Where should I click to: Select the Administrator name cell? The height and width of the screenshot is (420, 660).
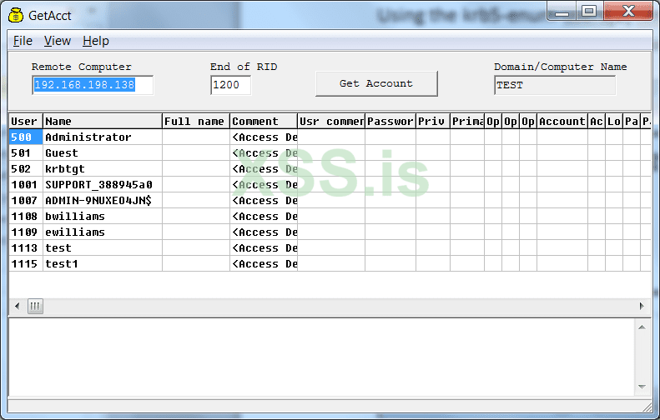point(103,137)
